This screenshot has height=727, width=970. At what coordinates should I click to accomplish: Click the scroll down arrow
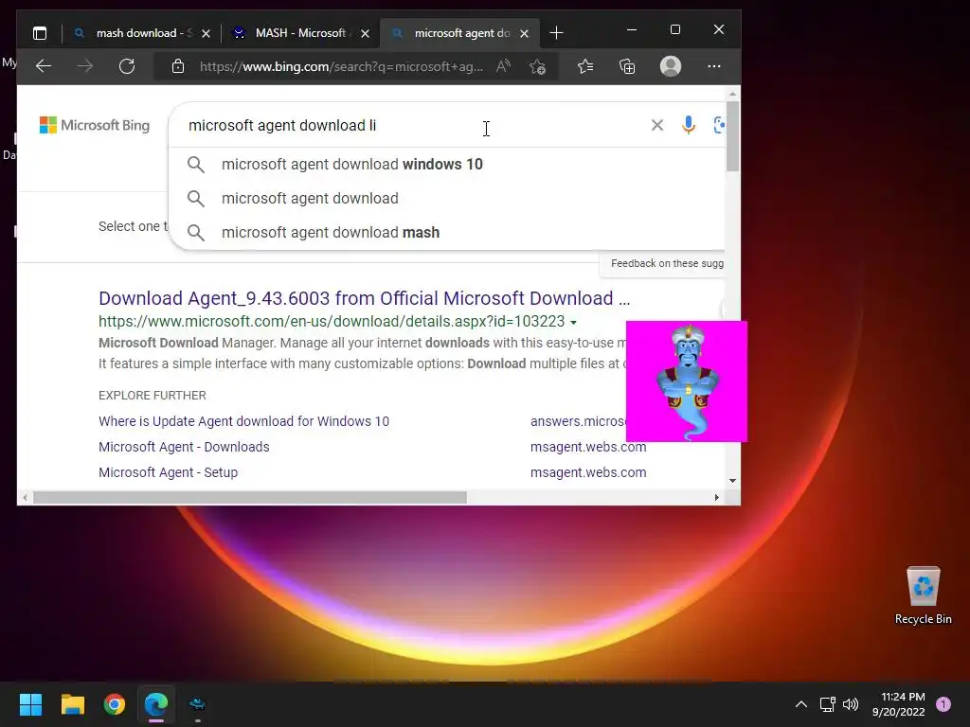[x=732, y=480]
